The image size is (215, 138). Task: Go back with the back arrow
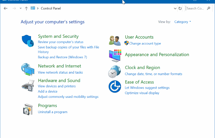[6, 8]
